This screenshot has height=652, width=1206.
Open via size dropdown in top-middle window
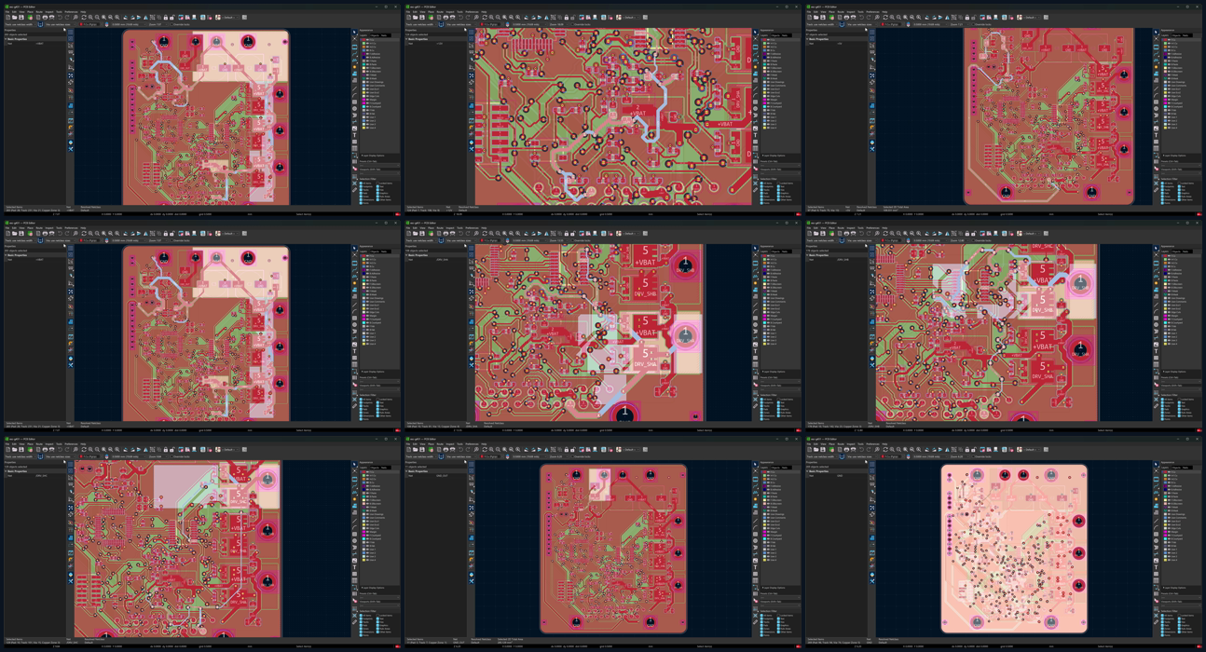(x=462, y=24)
